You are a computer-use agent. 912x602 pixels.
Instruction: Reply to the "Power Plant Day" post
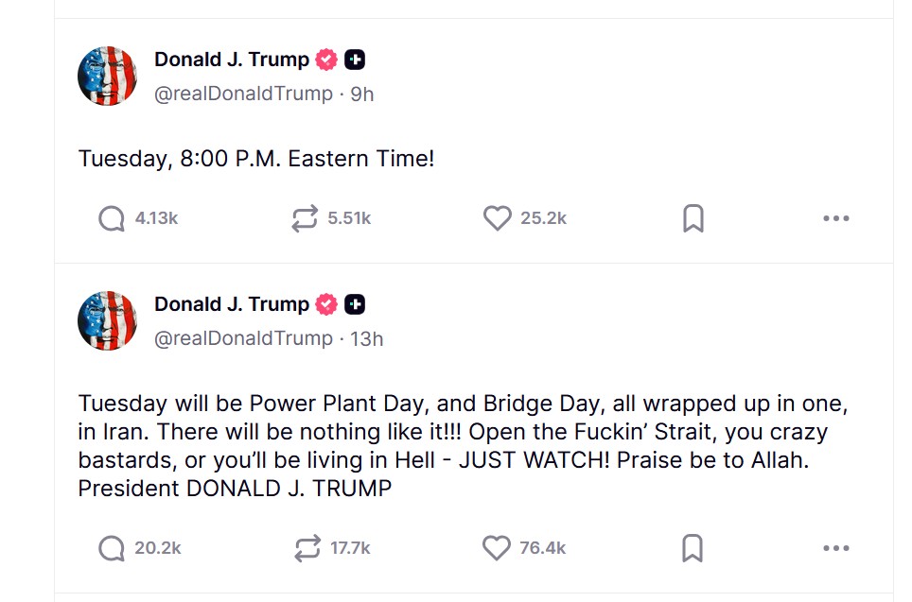pos(112,548)
